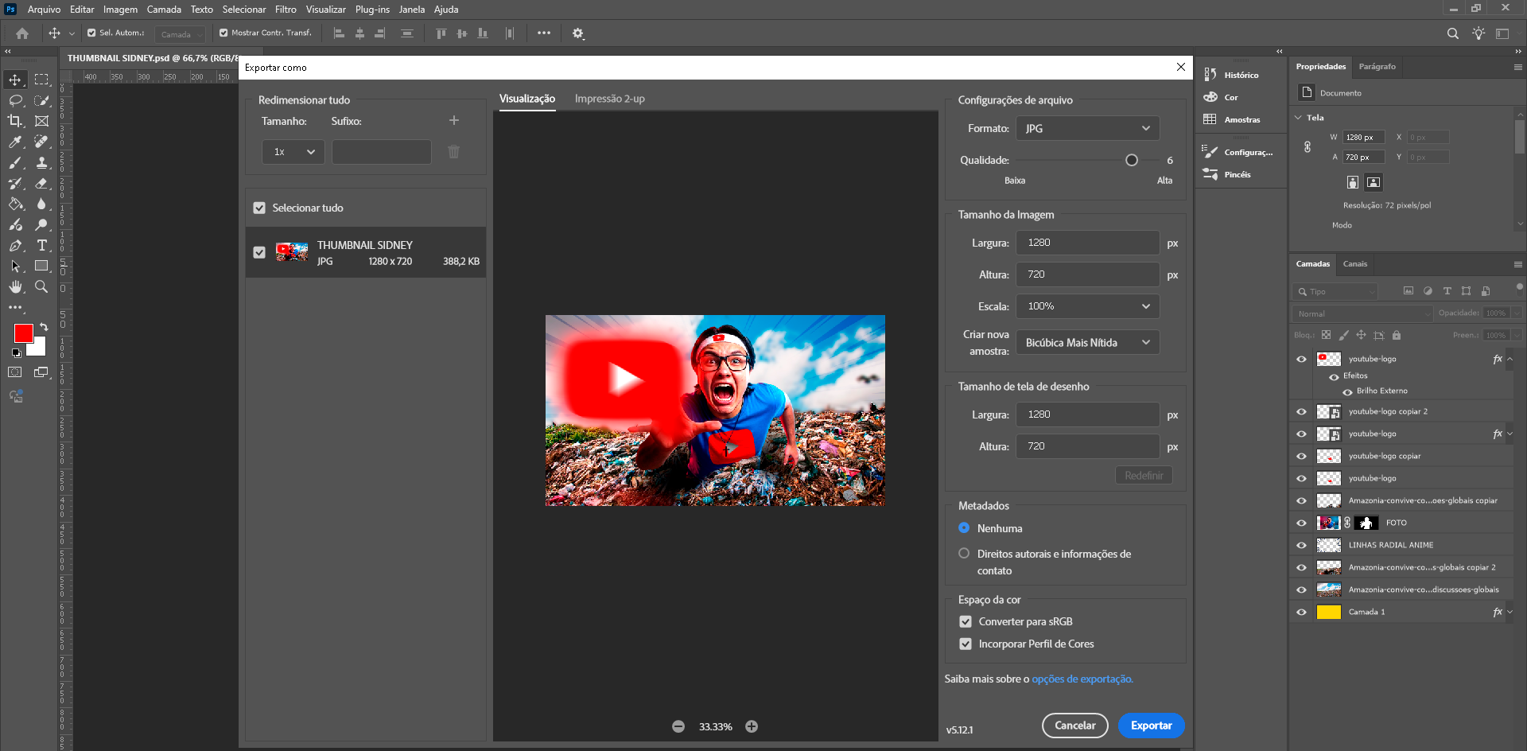
Task: Click the Home icon in options bar
Action: point(22,33)
